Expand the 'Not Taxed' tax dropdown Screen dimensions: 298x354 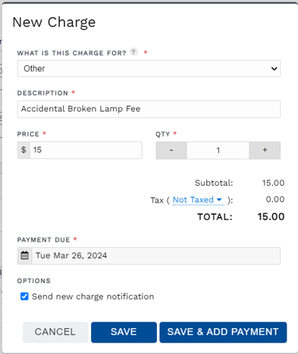tap(199, 200)
